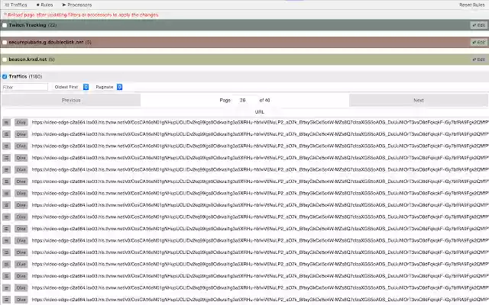Go to the Next page
Viewport: 489px width, 305px height.
tap(419, 100)
